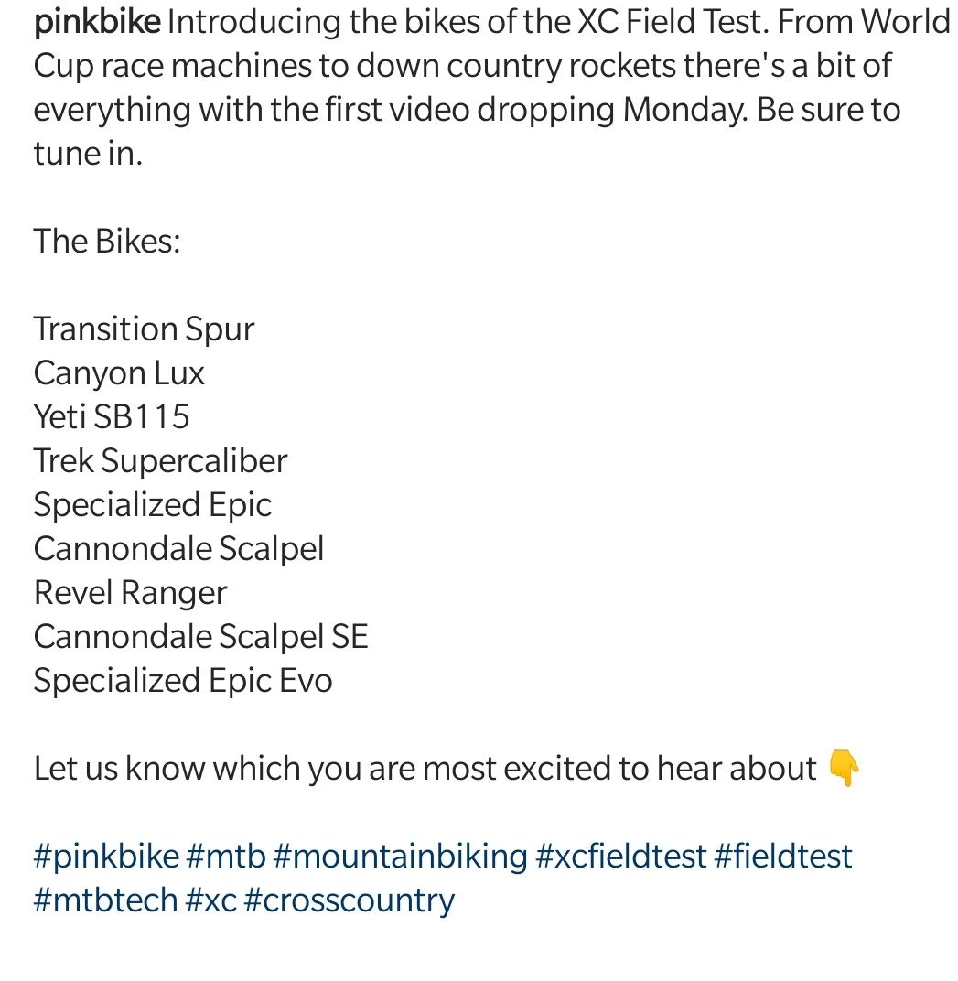
Task: Click 'Let us know which' sentence
Action: coord(425,769)
